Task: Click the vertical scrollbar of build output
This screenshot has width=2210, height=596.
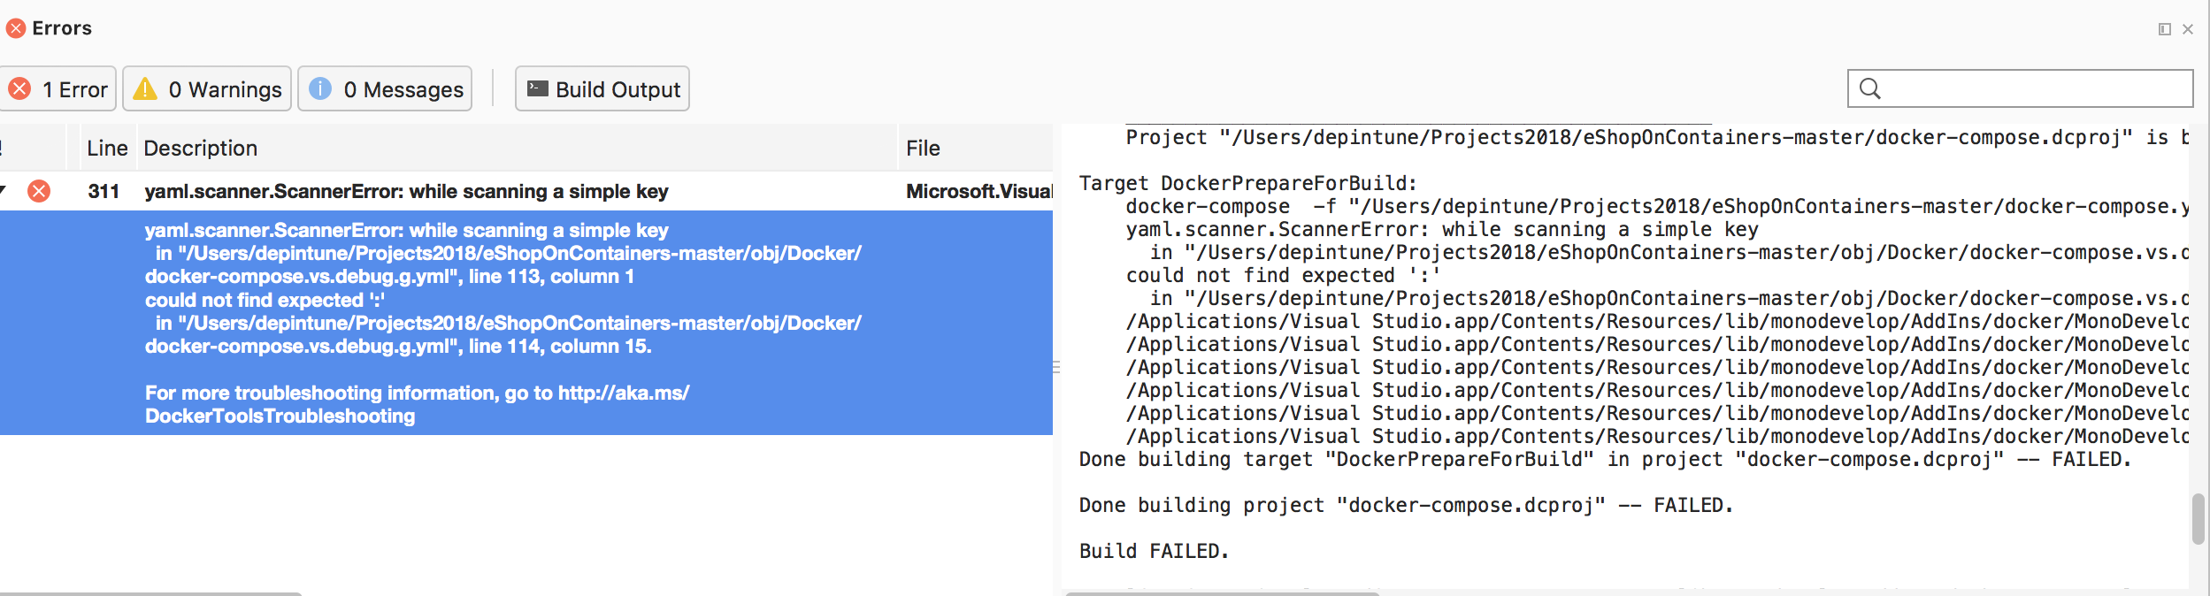Action: 2198,519
